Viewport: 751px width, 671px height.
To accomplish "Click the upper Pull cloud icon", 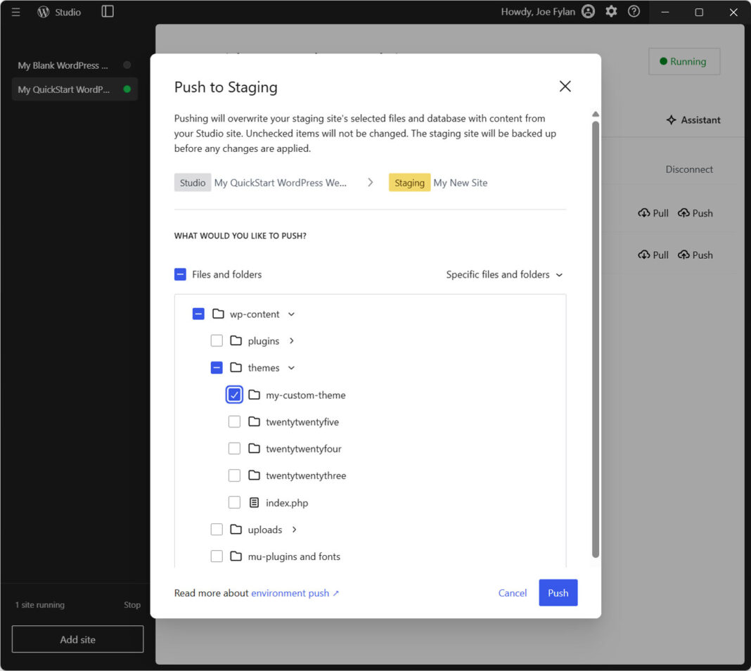I will click(643, 212).
